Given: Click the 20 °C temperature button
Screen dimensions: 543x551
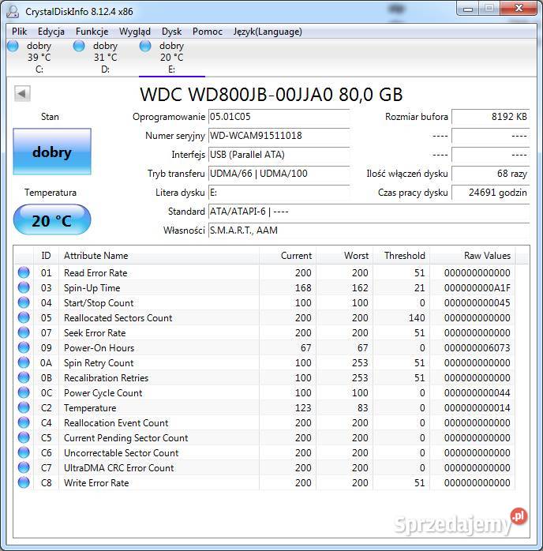Looking at the screenshot, I should click(52, 220).
